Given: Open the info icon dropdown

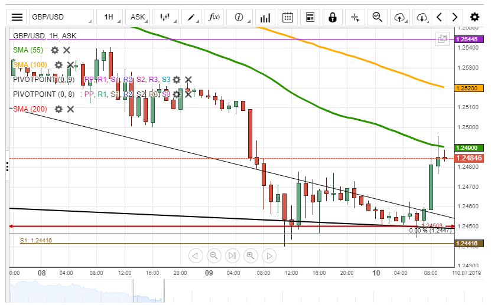Looking at the screenshot, I should pyautogui.click(x=239, y=17).
